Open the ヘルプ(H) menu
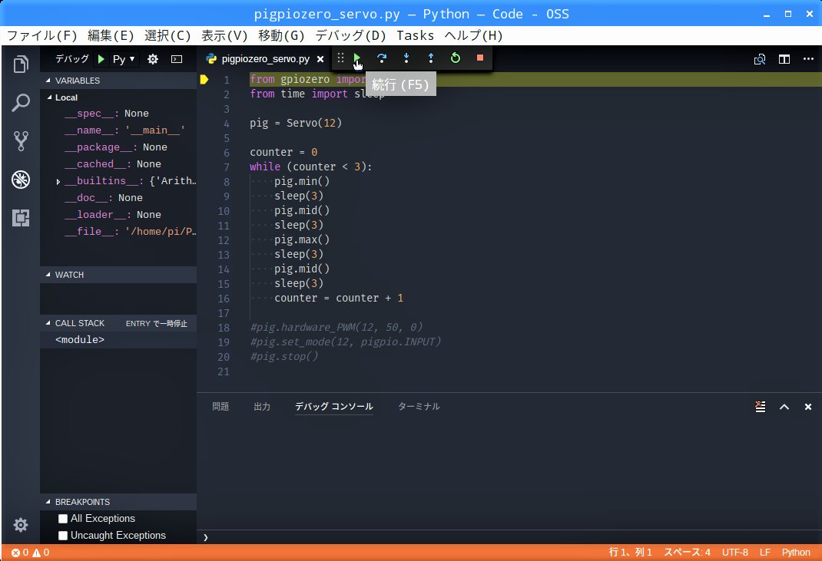 [473, 35]
